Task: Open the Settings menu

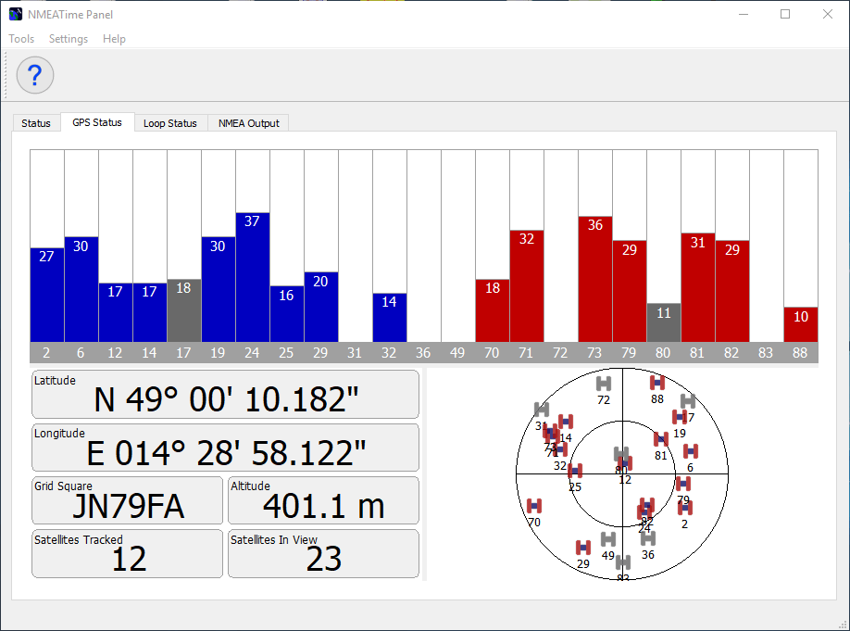Action: pos(69,39)
